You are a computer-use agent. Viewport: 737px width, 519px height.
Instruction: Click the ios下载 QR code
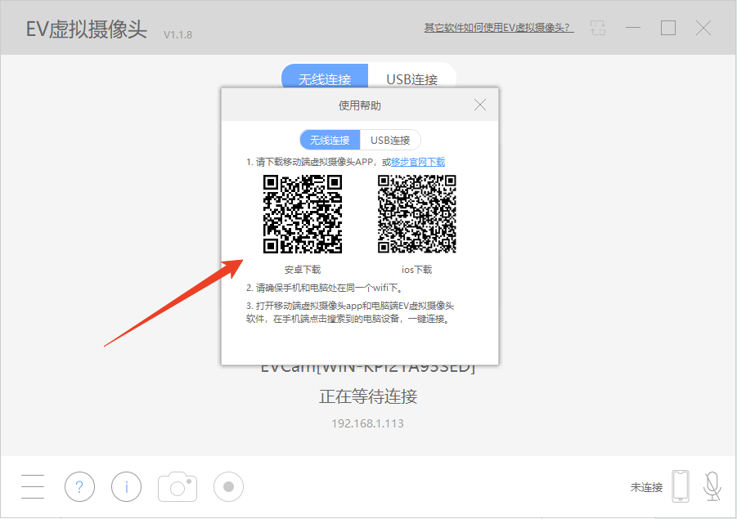tap(417, 214)
